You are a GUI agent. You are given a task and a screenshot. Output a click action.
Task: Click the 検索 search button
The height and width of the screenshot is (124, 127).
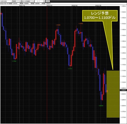pyautogui.click(x=48, y=1)
